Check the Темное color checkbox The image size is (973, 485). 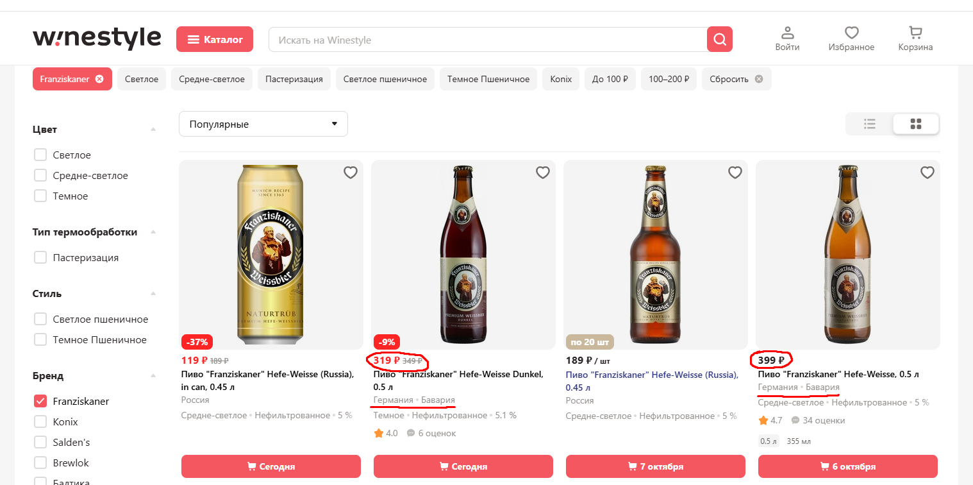click(x=40, y=196)
